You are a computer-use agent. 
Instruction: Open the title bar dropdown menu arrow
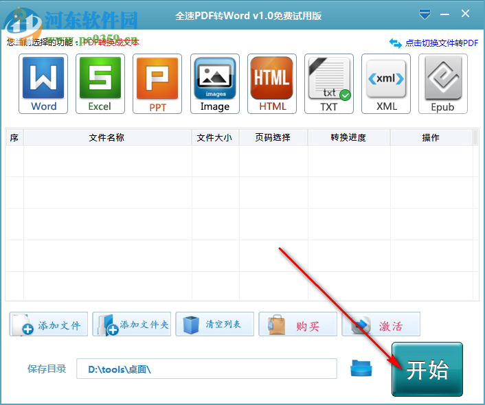(425, 14)
